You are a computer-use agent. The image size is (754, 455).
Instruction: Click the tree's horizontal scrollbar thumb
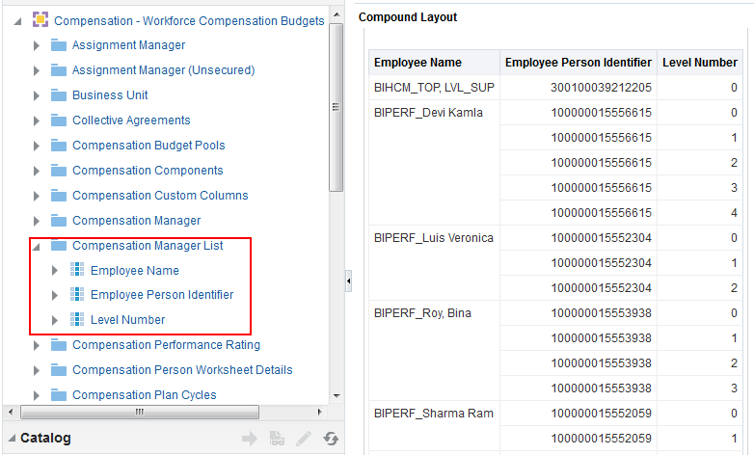tap(139, 411)
